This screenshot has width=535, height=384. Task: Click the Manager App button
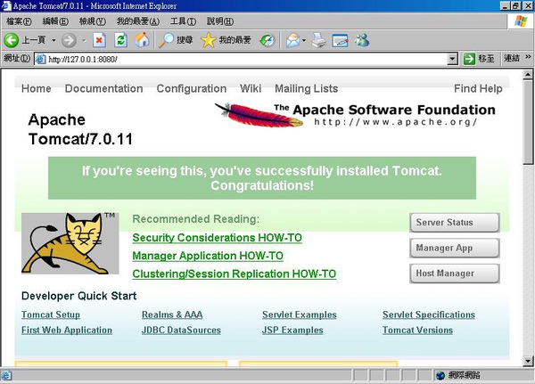(455, 248)
